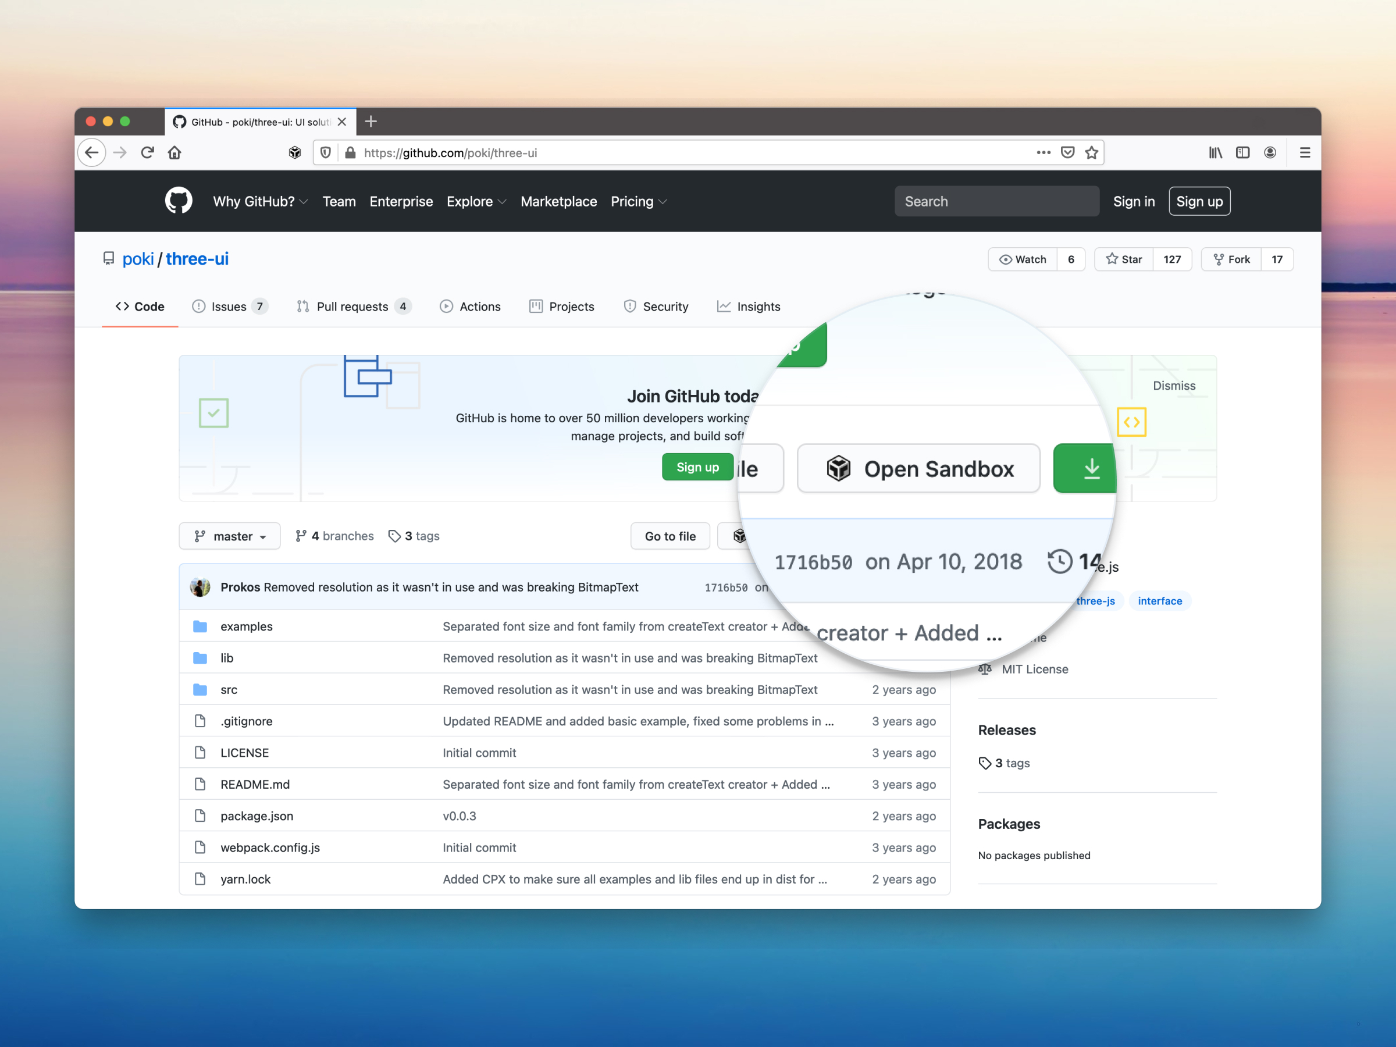Click Sign in link
The height and width of the screenshot is (1047, 1396).
click(x=1134, y=201)
